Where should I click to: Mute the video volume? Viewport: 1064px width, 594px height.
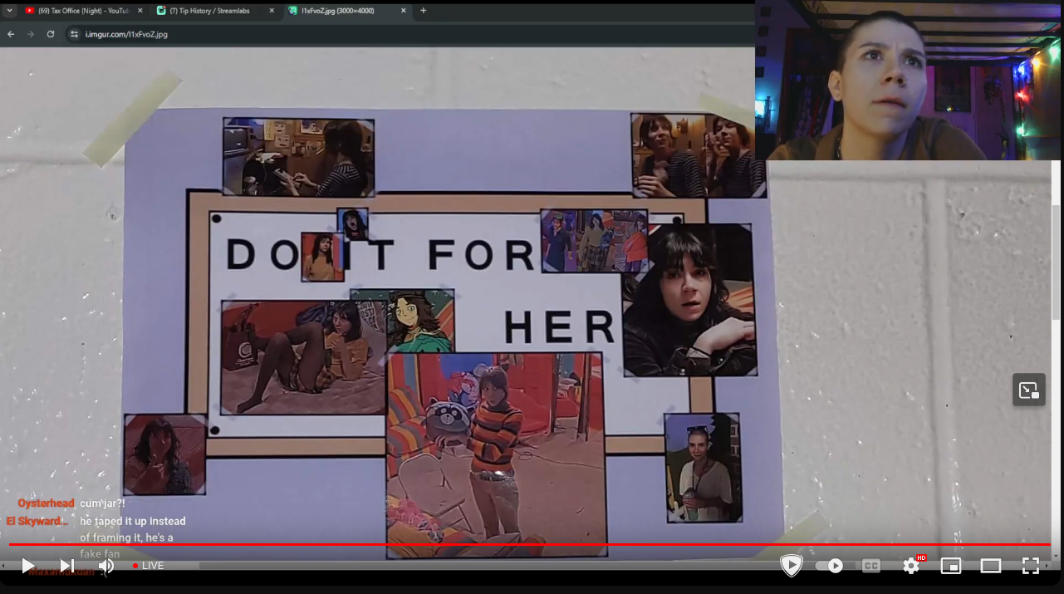106,566
